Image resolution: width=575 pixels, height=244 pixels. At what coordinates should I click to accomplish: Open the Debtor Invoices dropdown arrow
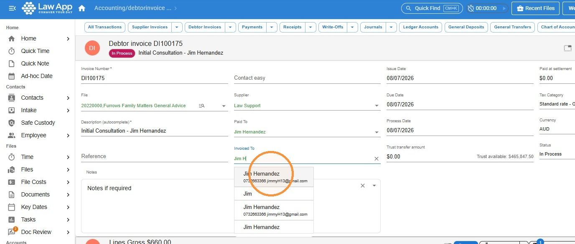(231, 27)
